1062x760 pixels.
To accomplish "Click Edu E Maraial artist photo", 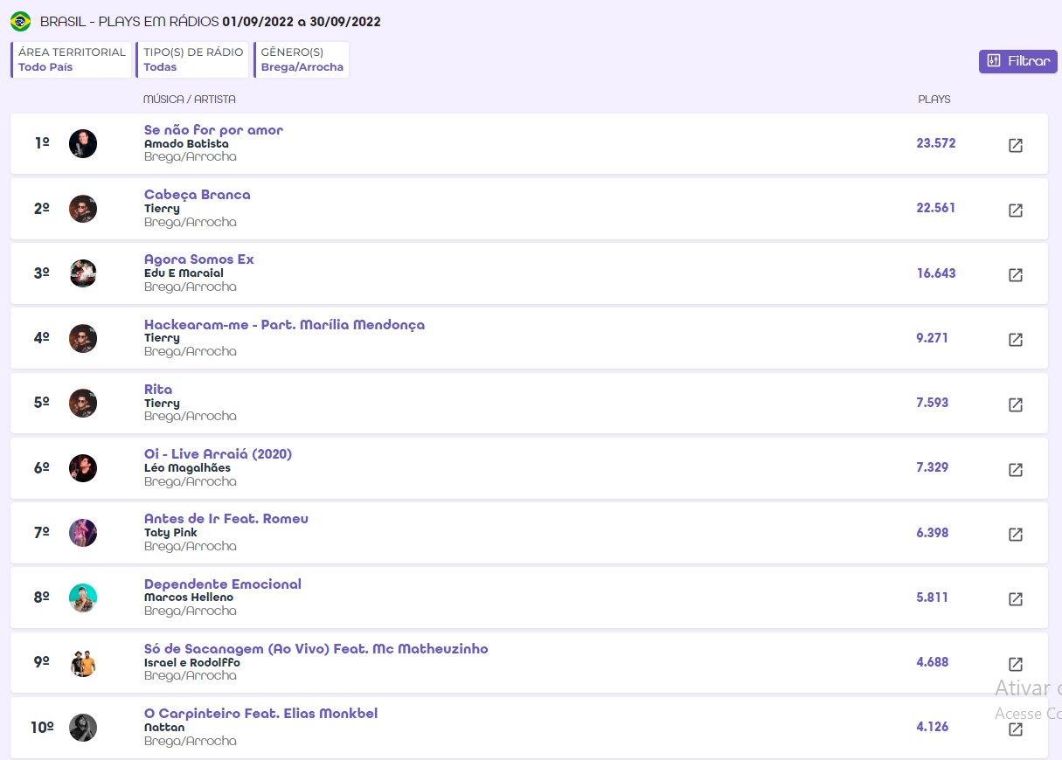I will [x=83, y=273].
